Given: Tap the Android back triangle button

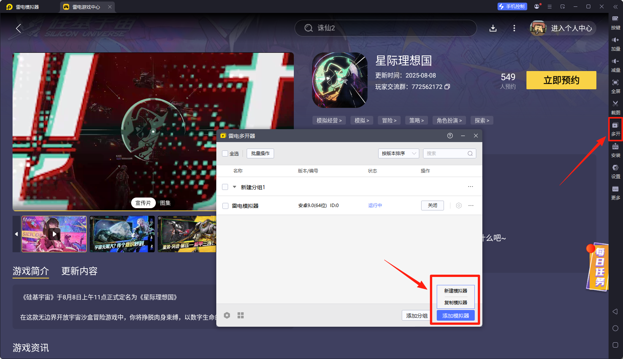Looking at the screenshot, I should 615,312.
